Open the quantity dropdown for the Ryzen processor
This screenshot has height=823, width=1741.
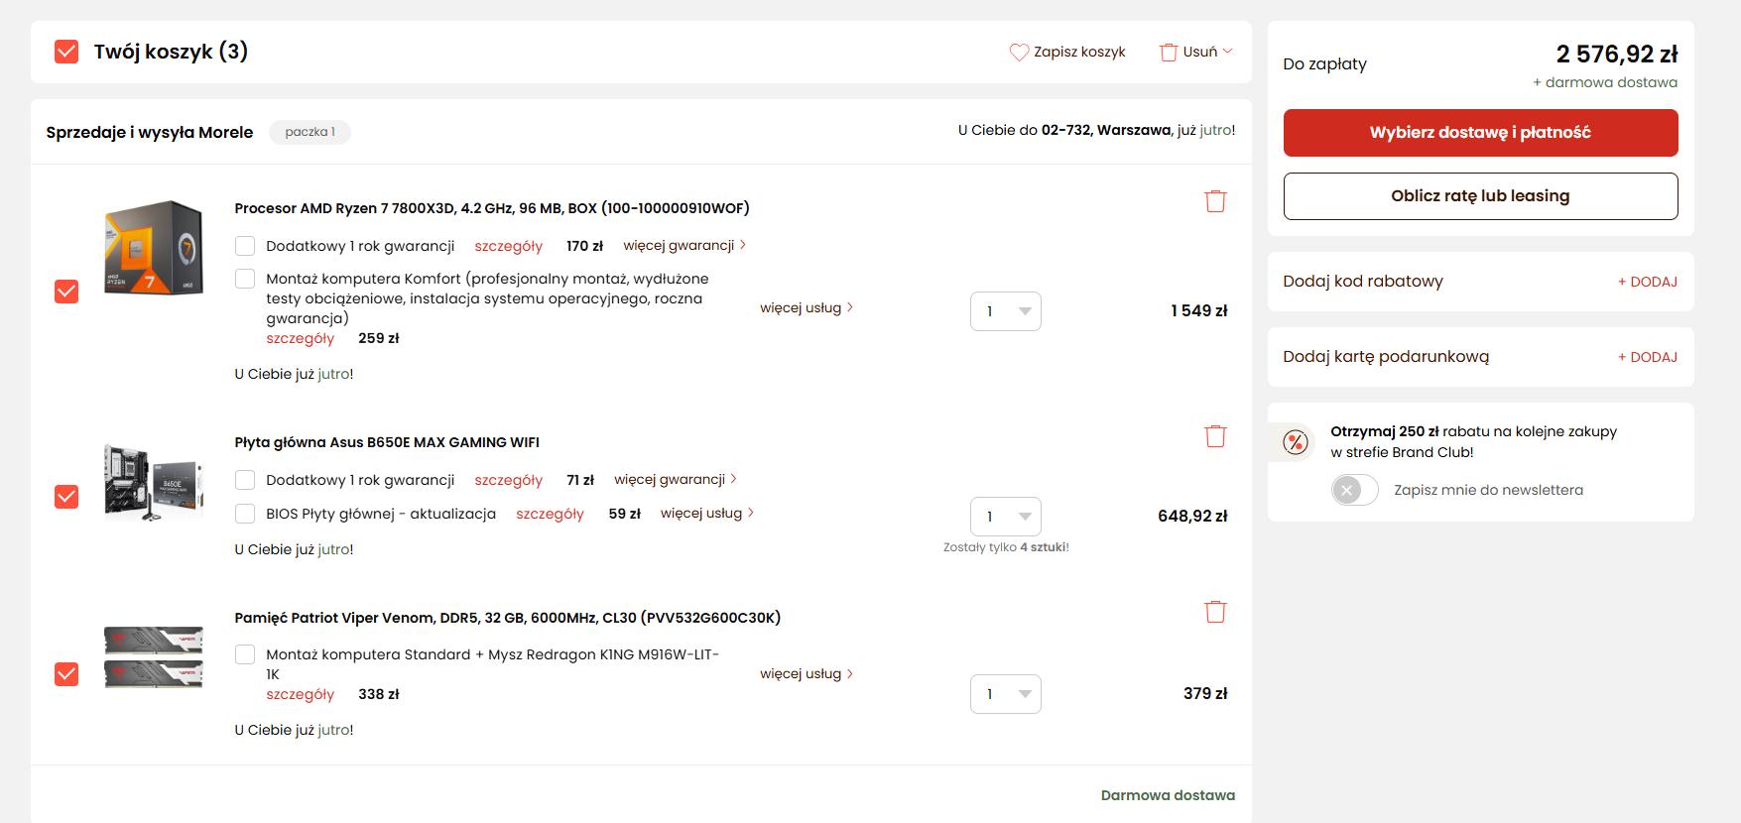click(1006, 311)
